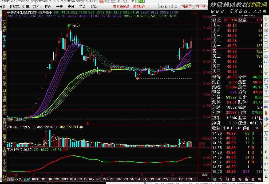Open the 资讯 menu
Screen dimensions: 269x184
(71, 6)
